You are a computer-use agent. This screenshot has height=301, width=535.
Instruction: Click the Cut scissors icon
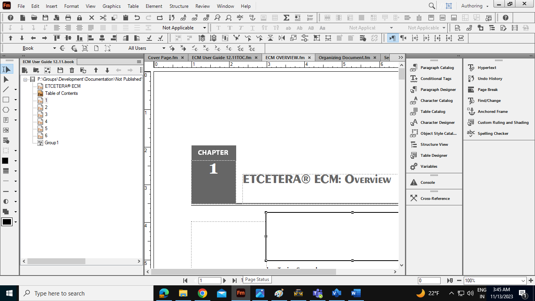(x=103, y=18)
